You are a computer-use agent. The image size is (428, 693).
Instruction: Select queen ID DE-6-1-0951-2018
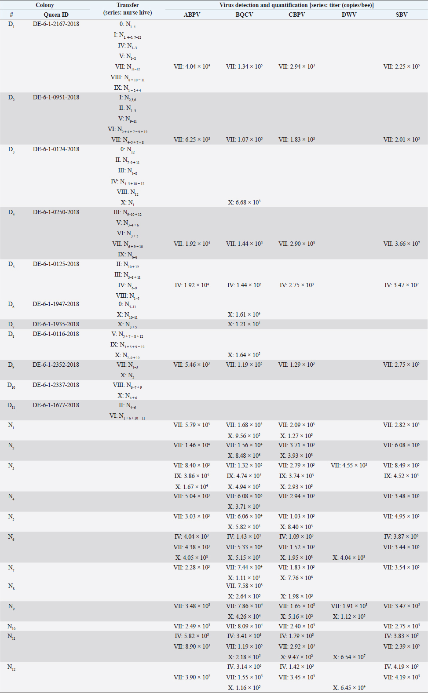click(56, 97)
